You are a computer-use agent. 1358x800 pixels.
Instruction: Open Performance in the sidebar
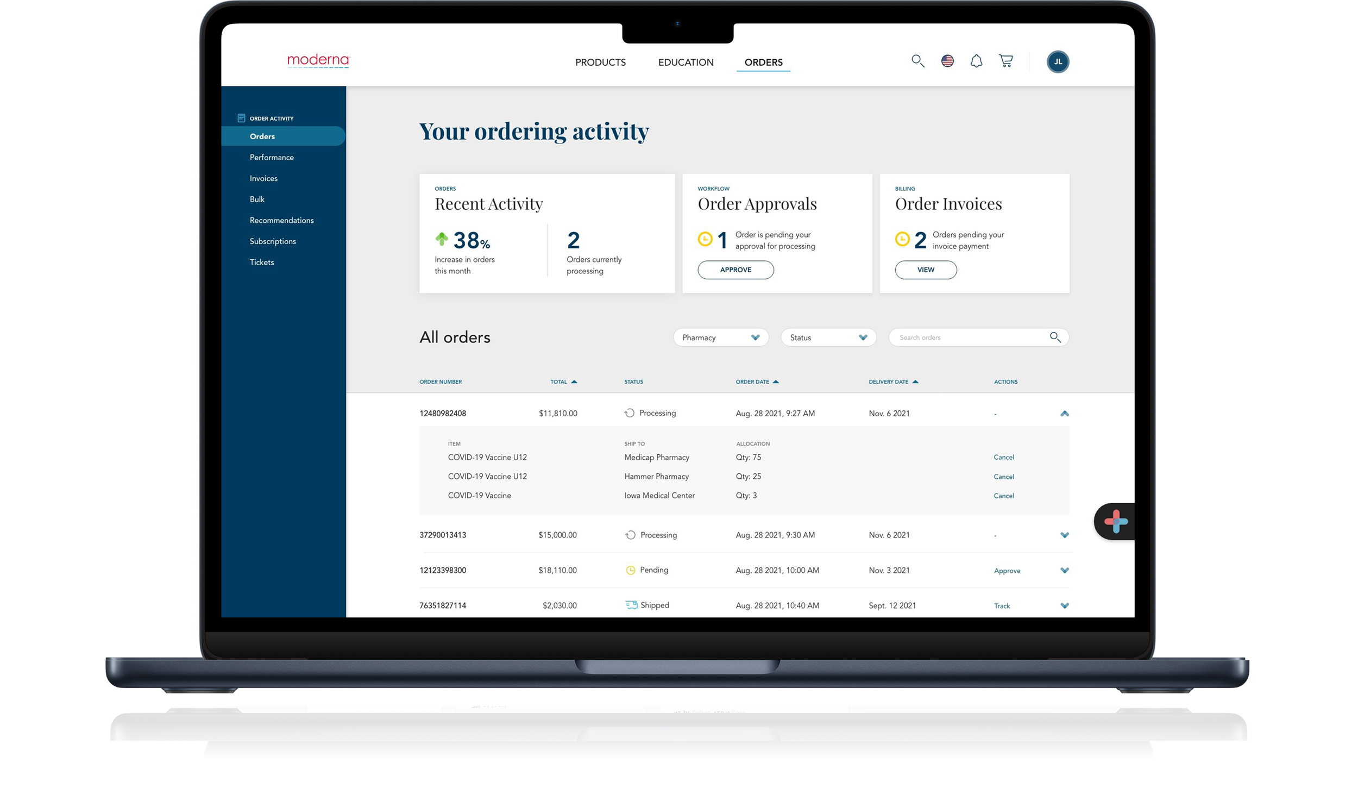[272, 157]
